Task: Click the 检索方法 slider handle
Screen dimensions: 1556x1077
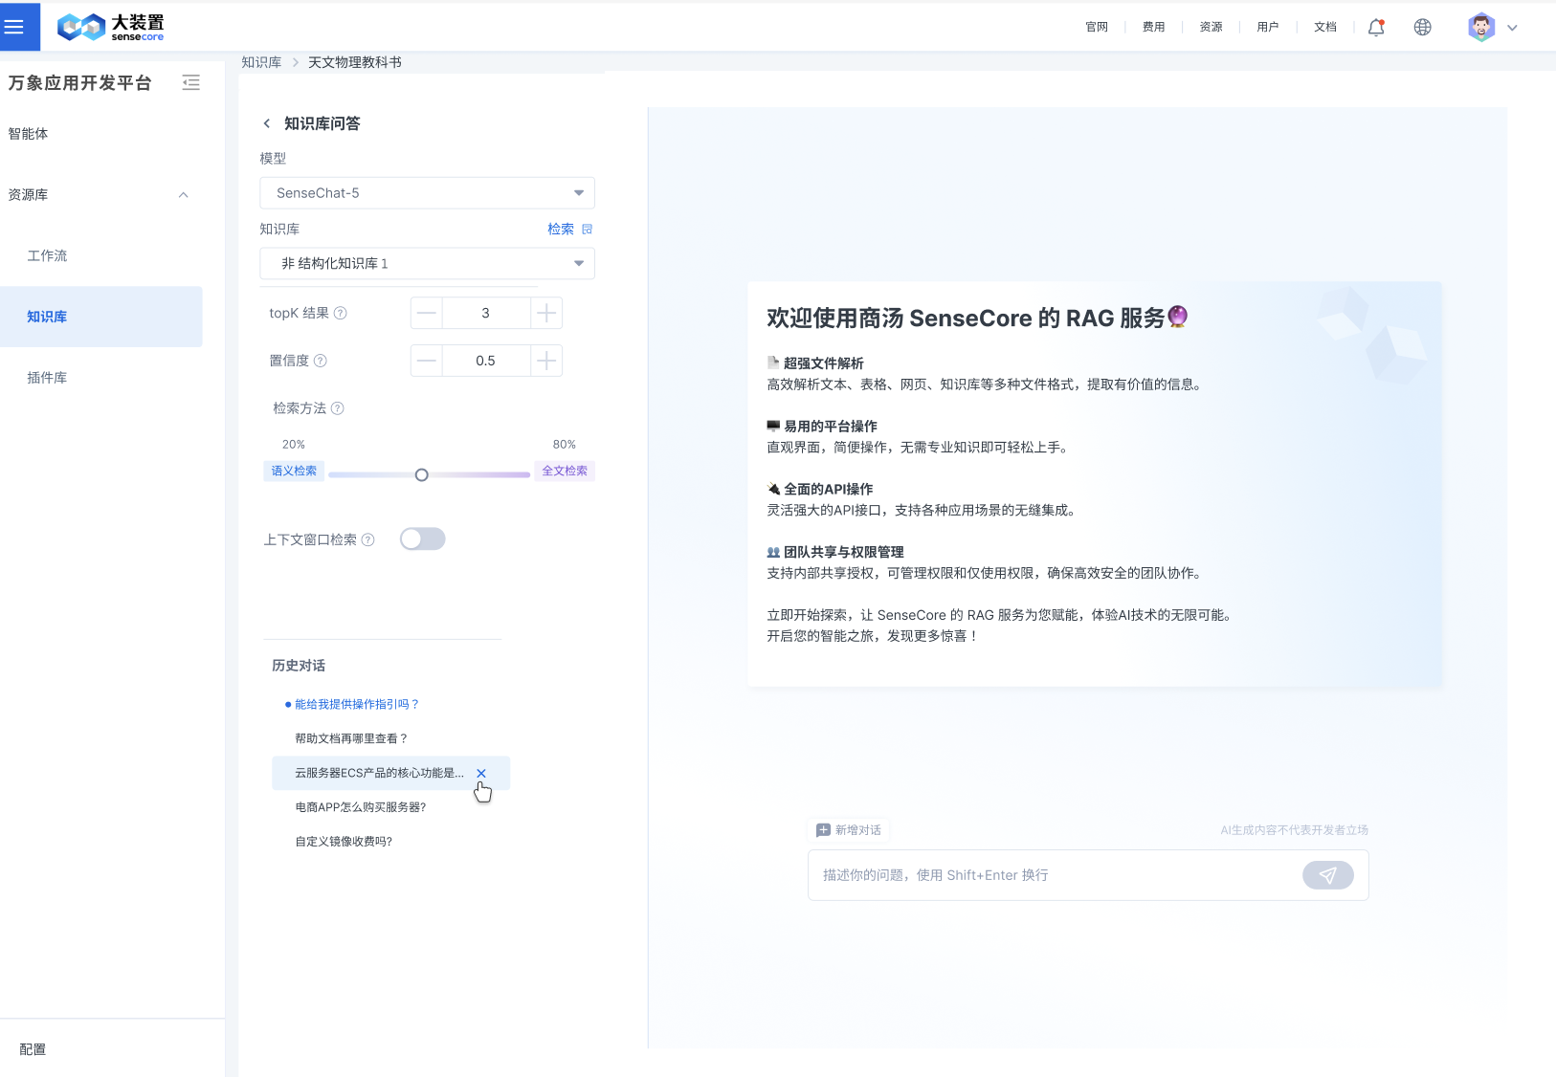Action: [x=421, y=474]
